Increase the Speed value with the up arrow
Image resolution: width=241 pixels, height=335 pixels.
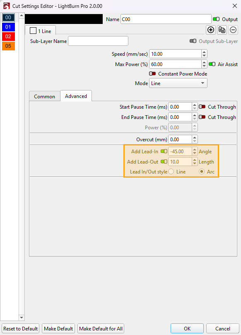(x=204, y=52)
